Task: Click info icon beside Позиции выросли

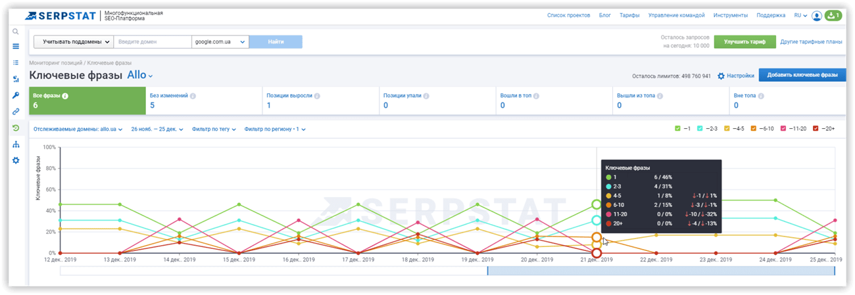Action: 317,96
